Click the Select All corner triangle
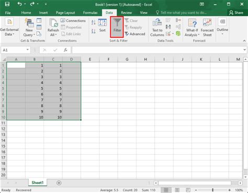Image resolution: width=248 pixels, height=193 pixels. click(x=4, y=60)
